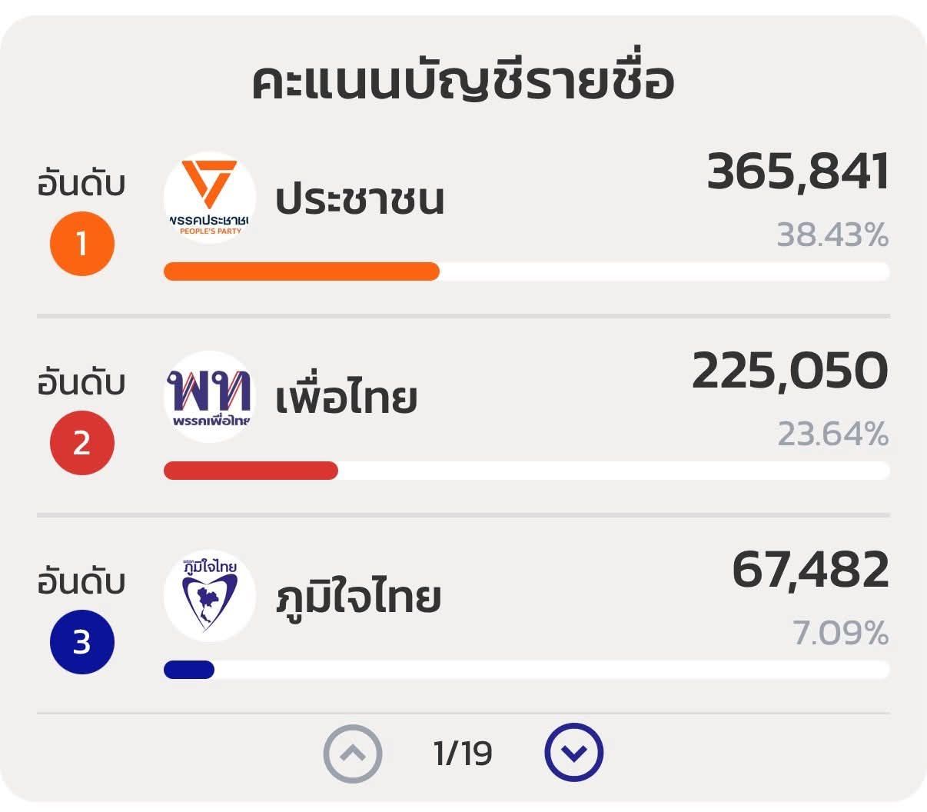This screenshot has width=927, height=812.
Task: Click the blue rank 3 badge
Action: click(82, 642)
